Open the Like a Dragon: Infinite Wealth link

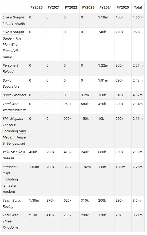point(14,20)
